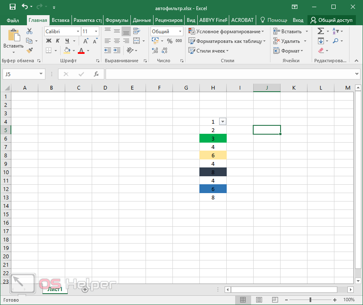
Task: Click the Cut scissors icon
Action: tap(29, 31)
